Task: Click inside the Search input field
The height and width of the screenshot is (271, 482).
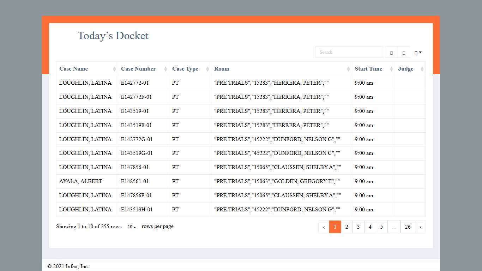Action: (349, 52)
